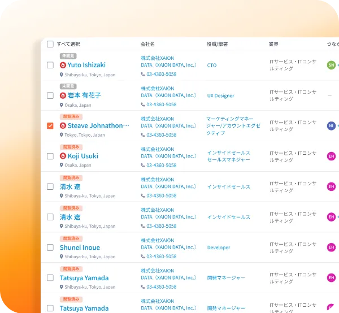Click the 閲覧済み badge above Koji Usuki
The width and height of the screenshot is (339, 313).
(71, 147)
